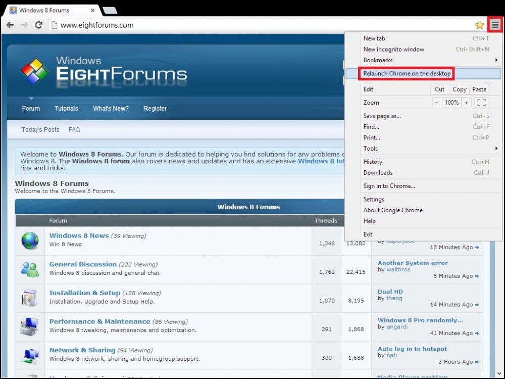The width and height of the screenshot is (505, 379).
Task: Click the Performance & Maintenance forum icon
Action: [30, 326]
